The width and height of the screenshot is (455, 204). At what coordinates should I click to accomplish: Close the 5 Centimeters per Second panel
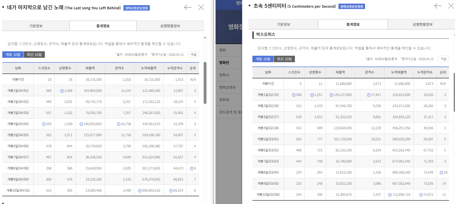pos(451,6)
